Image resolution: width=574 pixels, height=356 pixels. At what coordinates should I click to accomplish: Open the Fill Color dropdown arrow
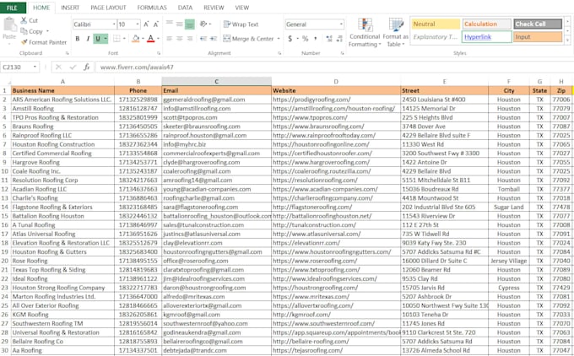(x=143, y=39)
